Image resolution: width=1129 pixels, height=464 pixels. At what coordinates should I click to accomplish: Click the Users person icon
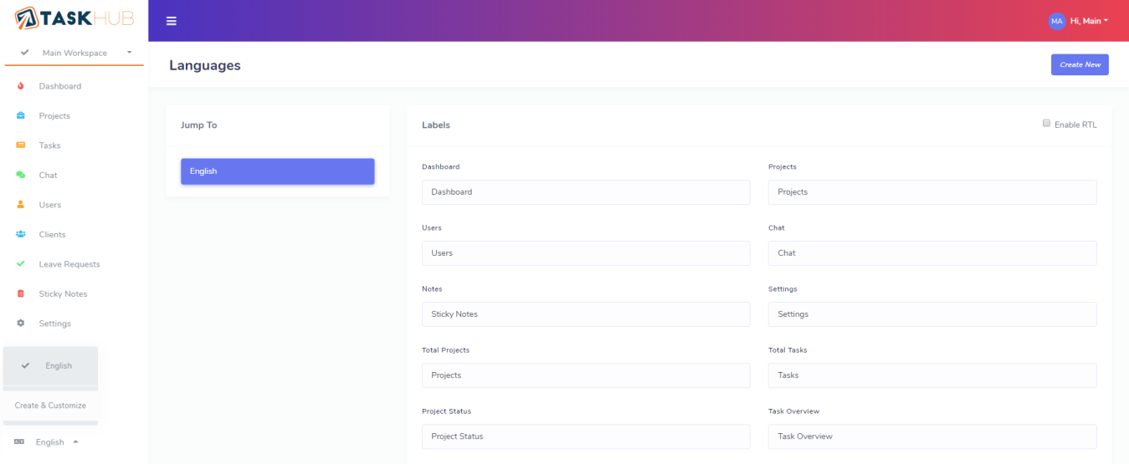click(x=21, y=205)
